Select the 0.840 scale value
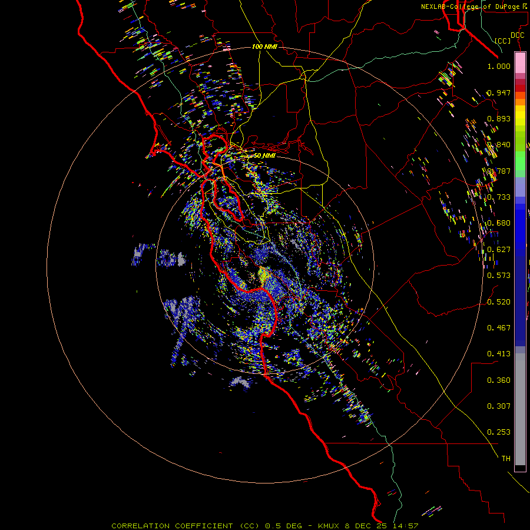530x530 pixels. pyautogui.click(x=499, y=145)
